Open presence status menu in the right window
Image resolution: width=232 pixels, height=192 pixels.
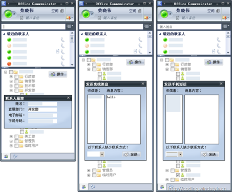(x=164, y=14)
